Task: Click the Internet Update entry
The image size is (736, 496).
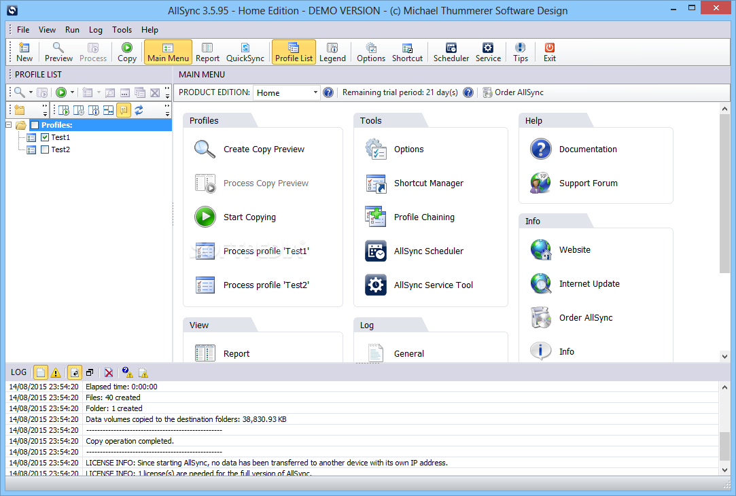Action: tap(575, 284)
